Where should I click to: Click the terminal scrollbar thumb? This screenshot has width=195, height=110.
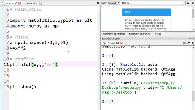pos(193,96)
